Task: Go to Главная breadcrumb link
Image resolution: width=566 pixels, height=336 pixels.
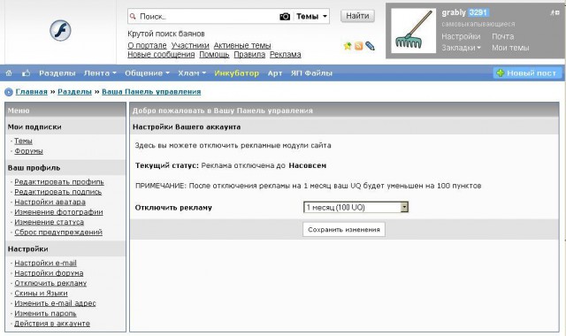Action: (32, 92)
